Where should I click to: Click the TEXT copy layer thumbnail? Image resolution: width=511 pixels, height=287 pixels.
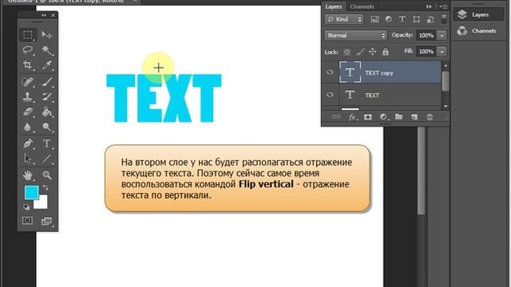click(x=350, y=72)
